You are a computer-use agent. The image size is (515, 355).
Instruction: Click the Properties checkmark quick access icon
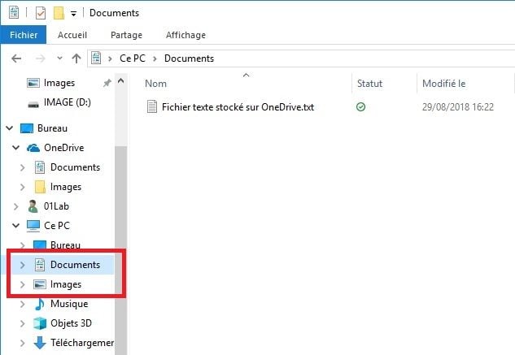click(x=41, y=13)
